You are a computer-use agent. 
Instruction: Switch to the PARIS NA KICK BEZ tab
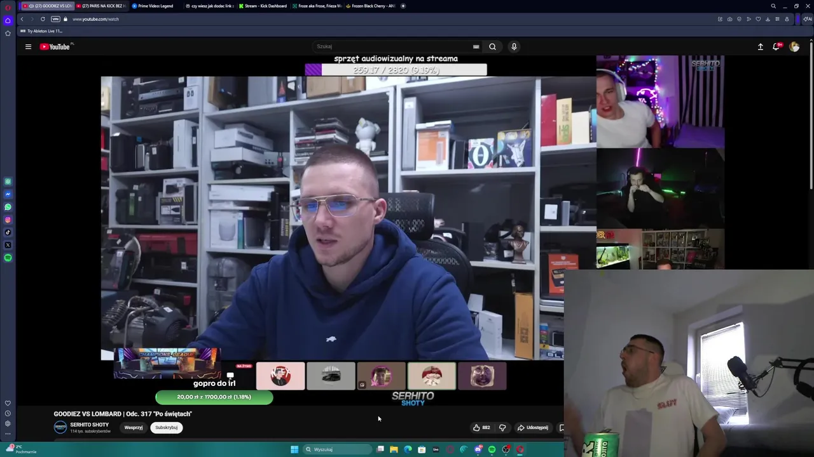click(x=101, y=6)
